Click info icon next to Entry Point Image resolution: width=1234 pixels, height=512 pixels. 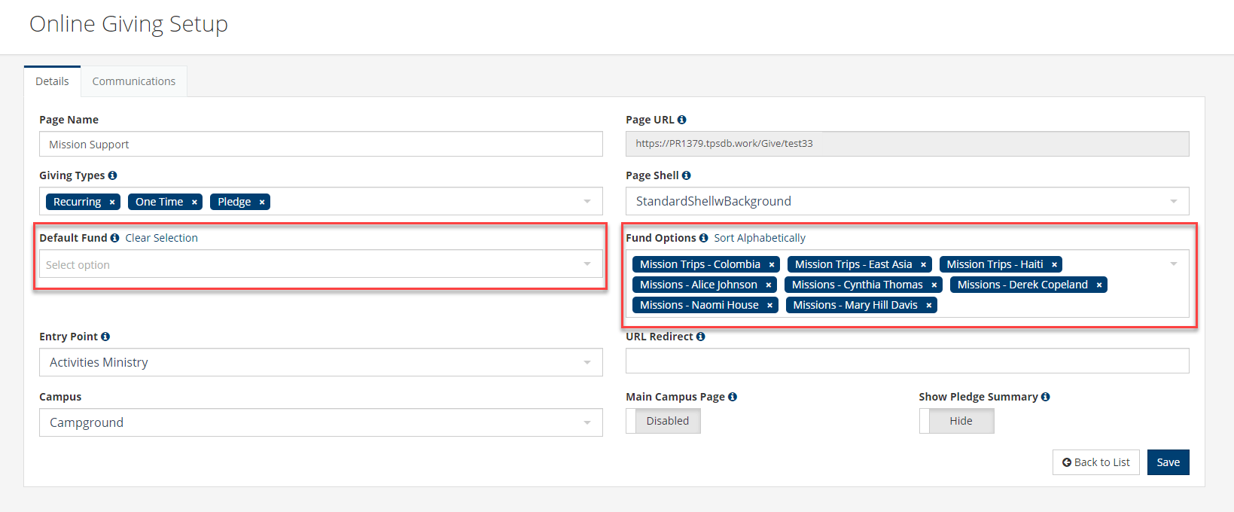click(x=105, y=337)
